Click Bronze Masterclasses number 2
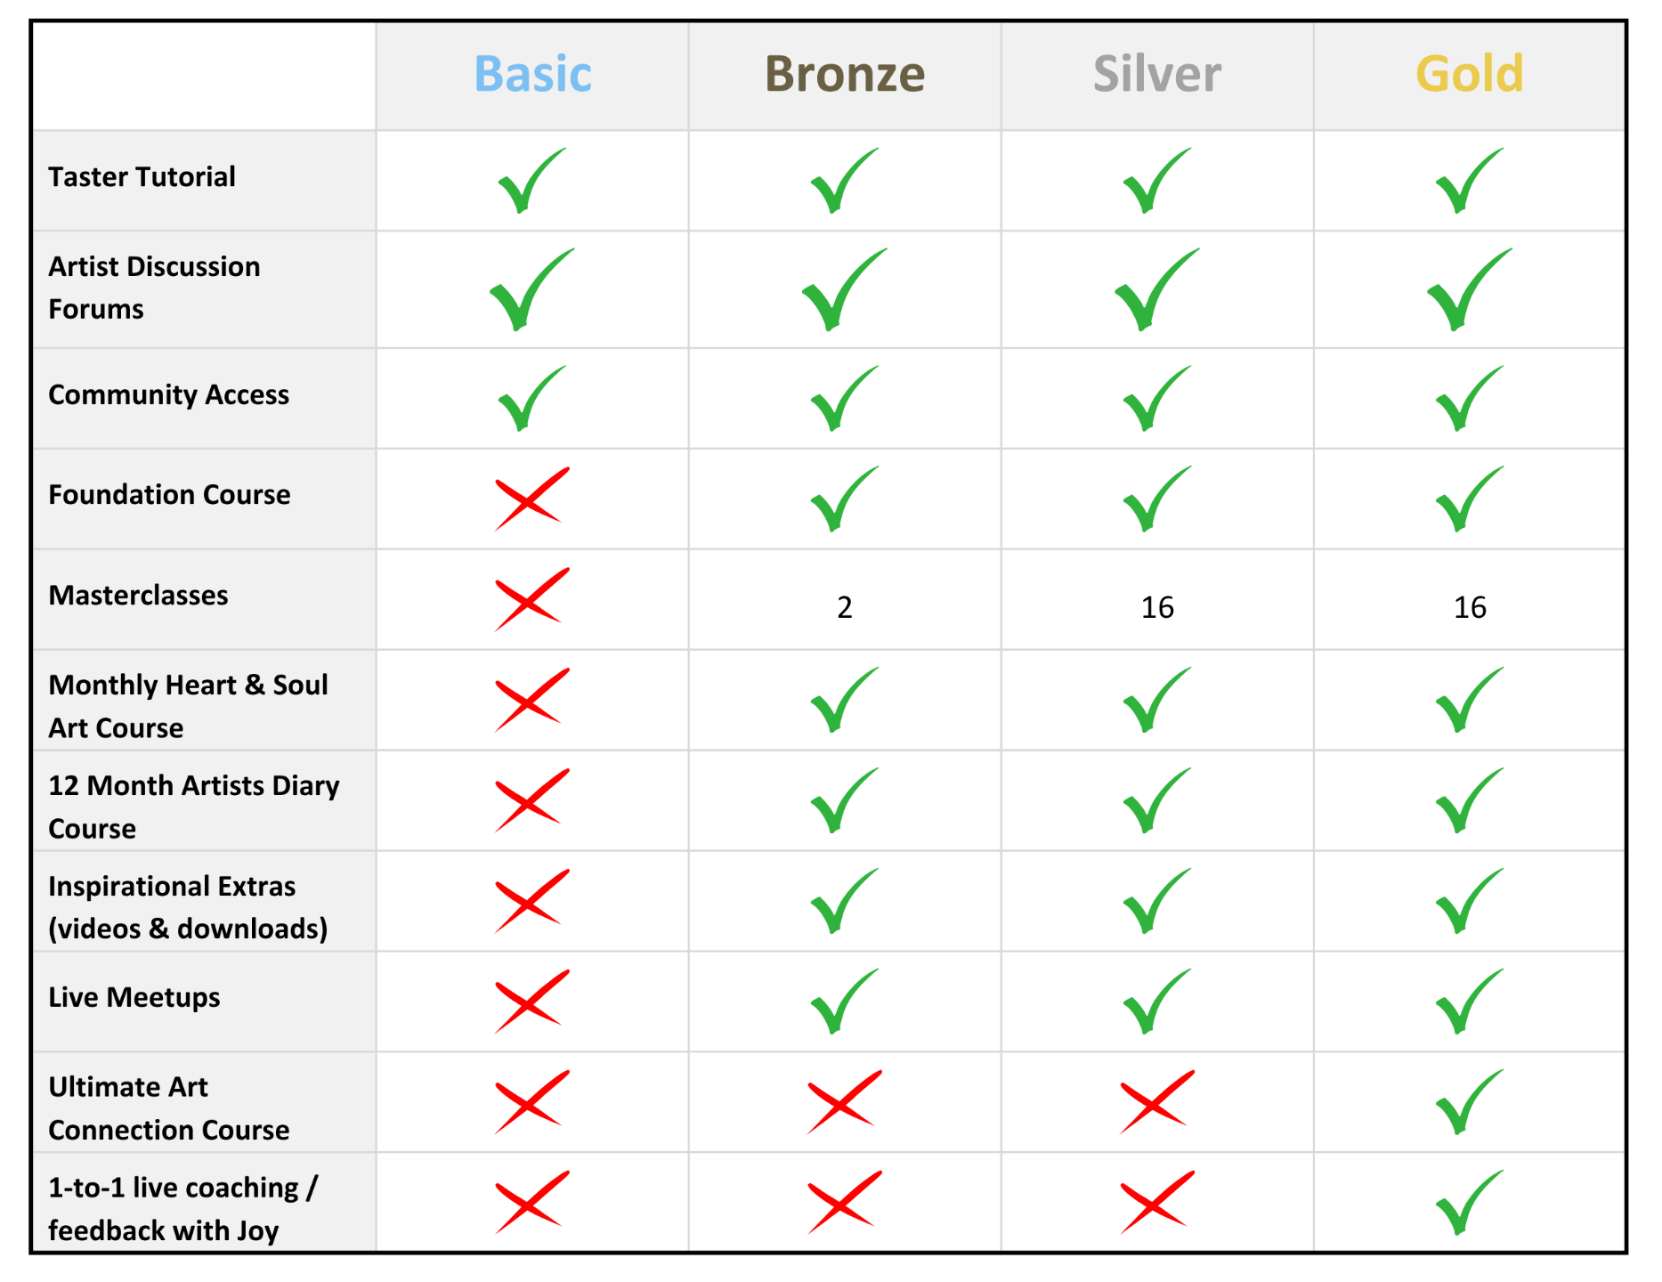The width and height of the screenshot is (1662, 1282). tap(845, 608)
